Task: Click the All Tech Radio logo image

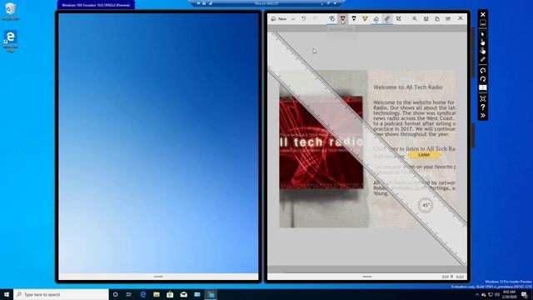Action: [321, 142]
